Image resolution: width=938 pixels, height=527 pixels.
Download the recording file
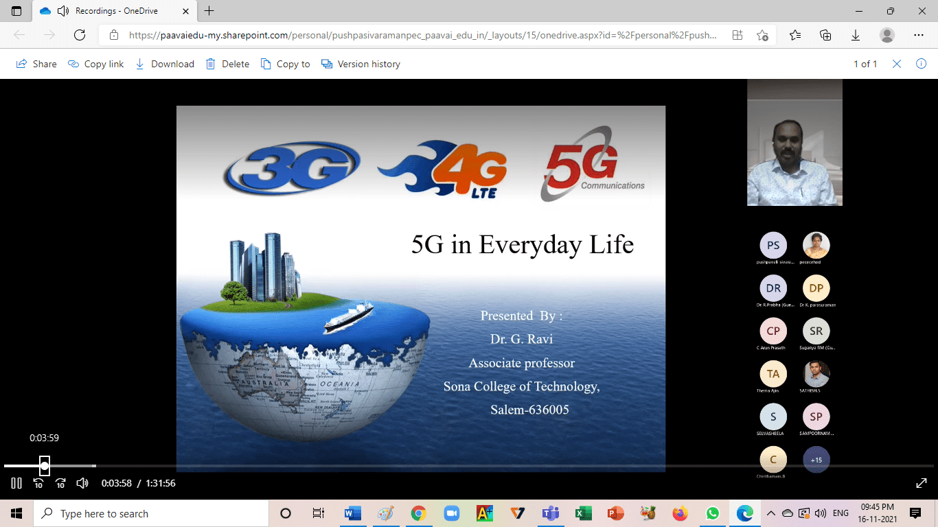(x=165, y=64)
